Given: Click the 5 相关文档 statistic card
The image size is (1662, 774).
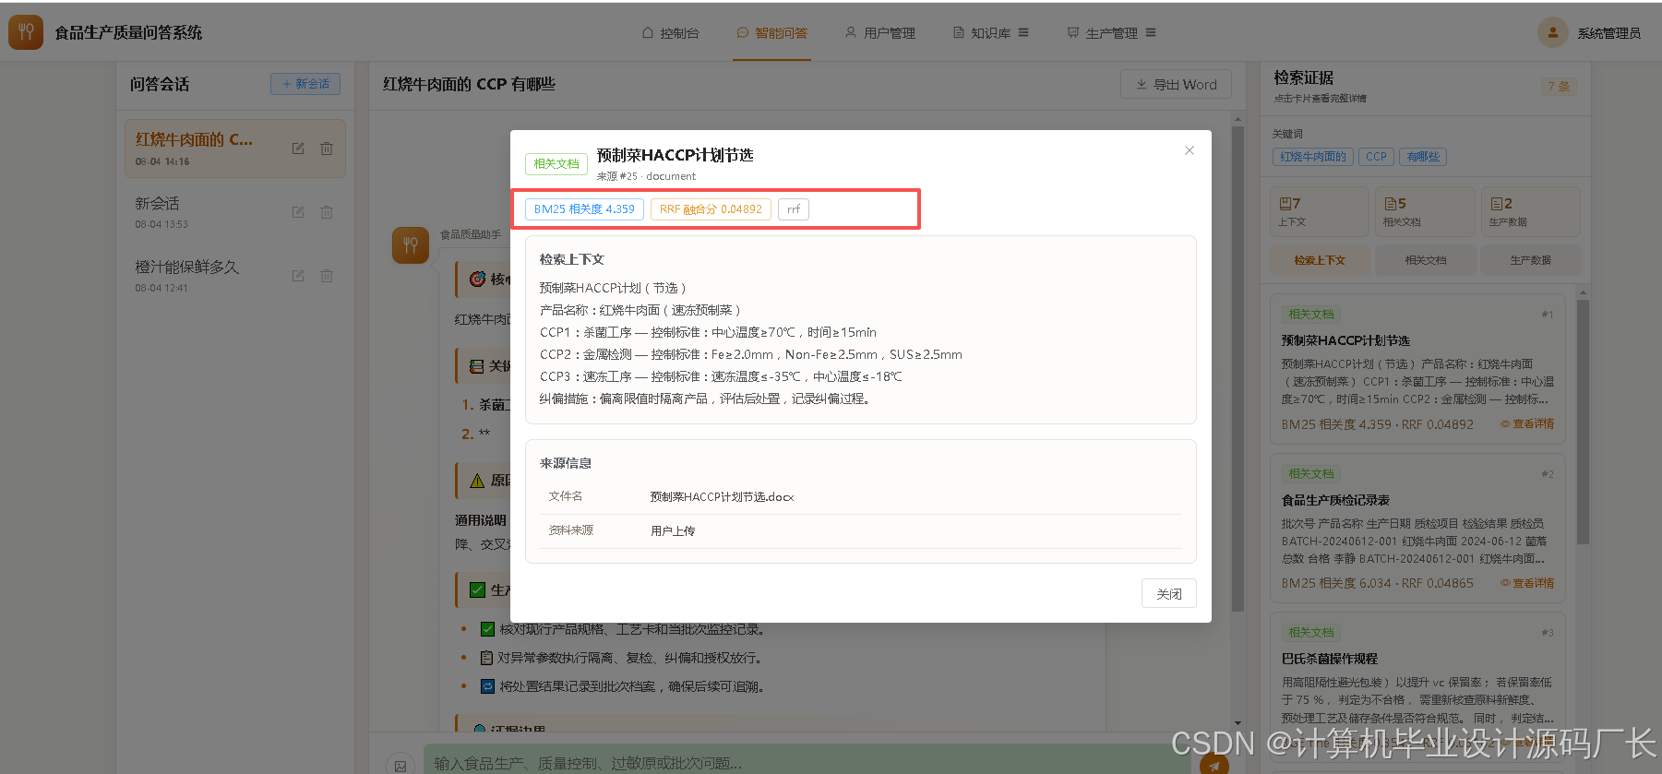Looking at the screenshot, I should point(1425,211).
